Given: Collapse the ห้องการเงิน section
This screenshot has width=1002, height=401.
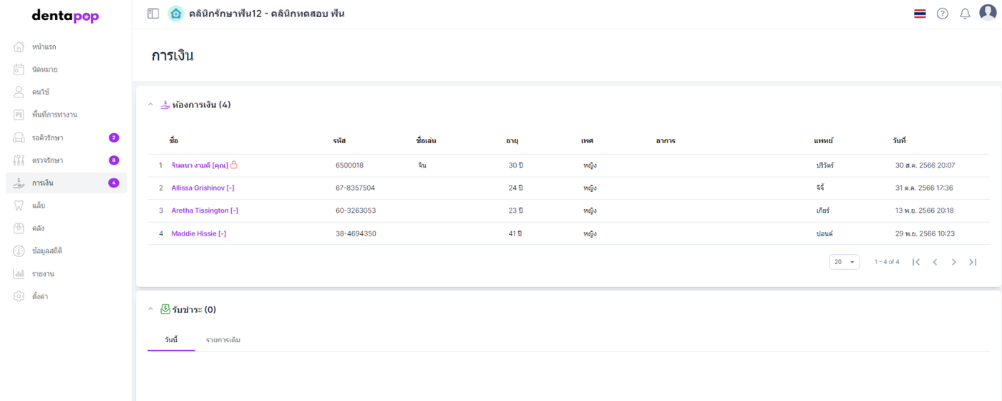Looking at the screenshot, I should [x=150, y=105].
